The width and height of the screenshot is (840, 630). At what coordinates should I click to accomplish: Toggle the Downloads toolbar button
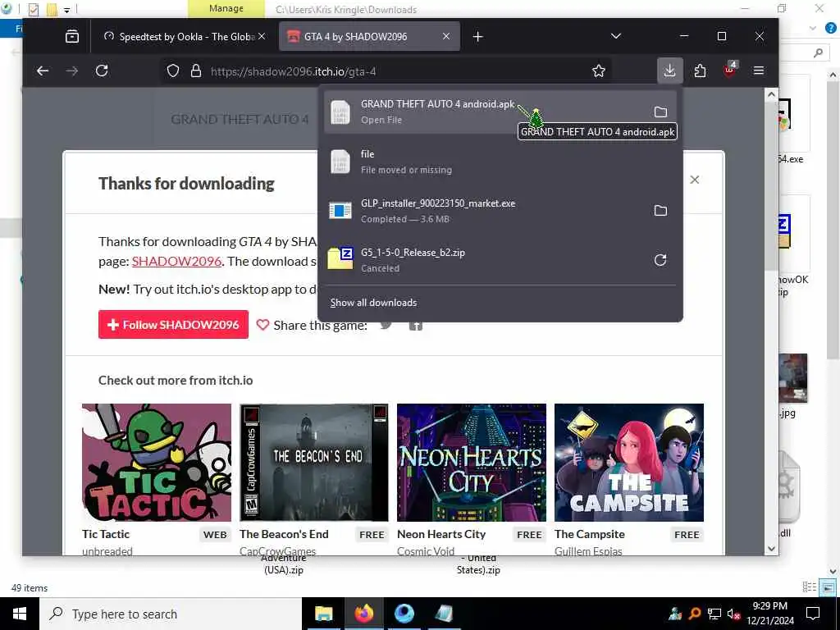pos(669,71)
